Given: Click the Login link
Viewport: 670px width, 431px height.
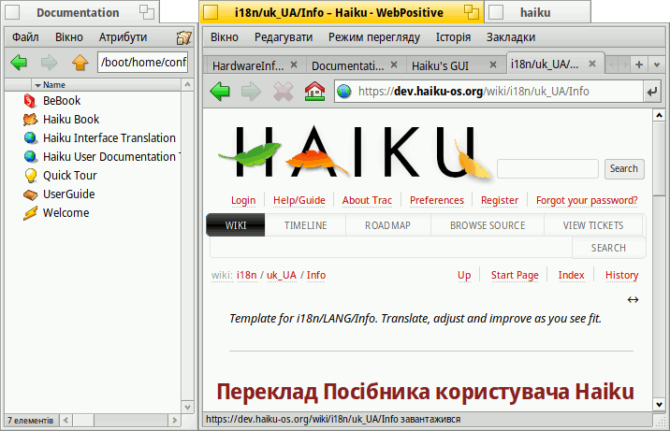Looking at the screenshot, I should coord(243,200).
